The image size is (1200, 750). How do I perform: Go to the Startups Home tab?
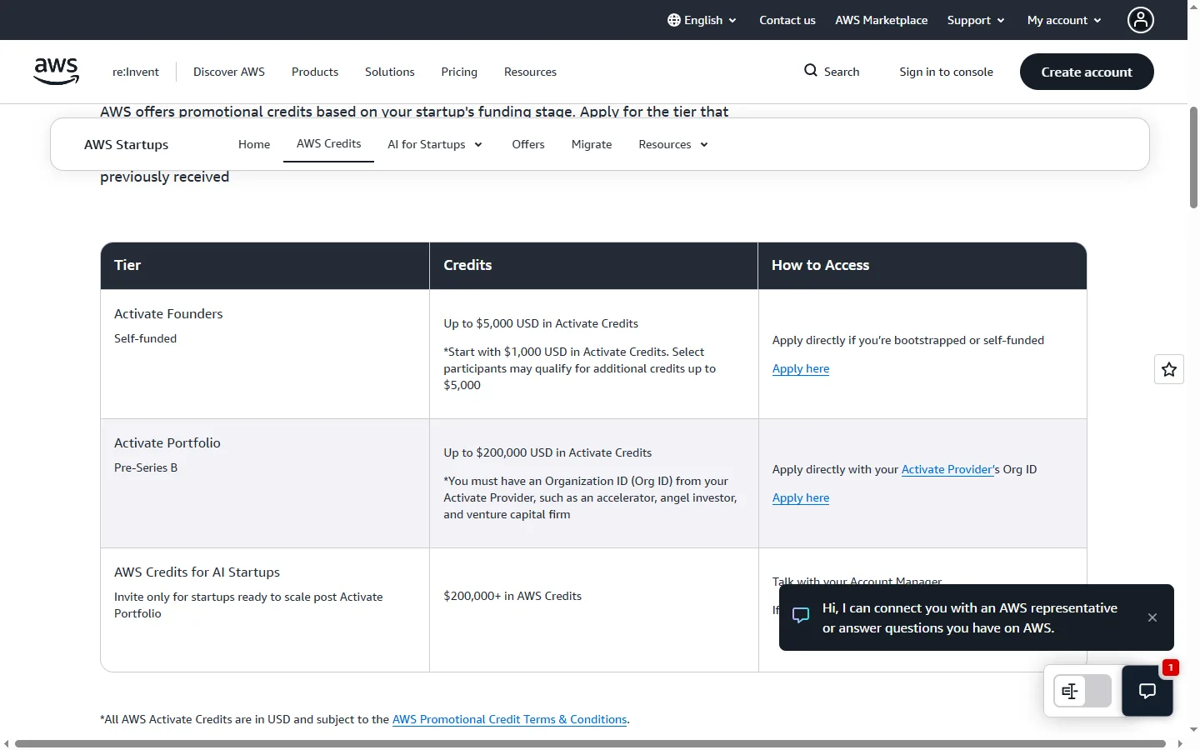point(254,144)
